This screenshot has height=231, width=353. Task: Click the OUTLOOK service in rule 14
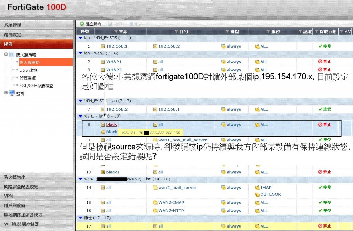[x=271, y=194]
